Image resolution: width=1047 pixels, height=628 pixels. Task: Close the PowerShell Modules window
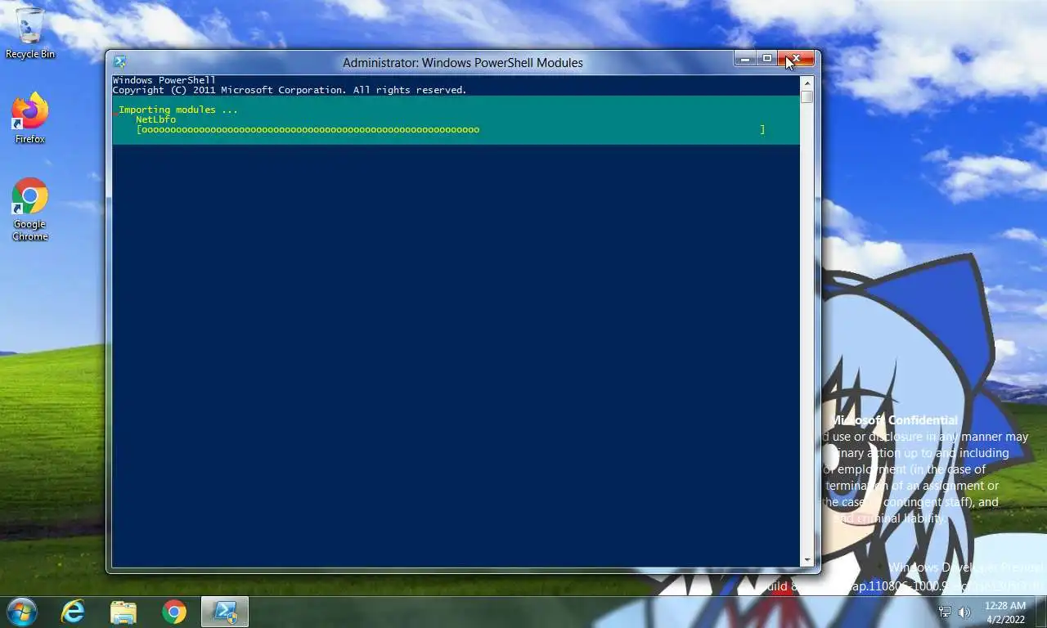[796, 59]
